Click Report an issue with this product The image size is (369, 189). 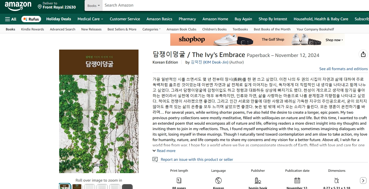click(x=197, y=159)
